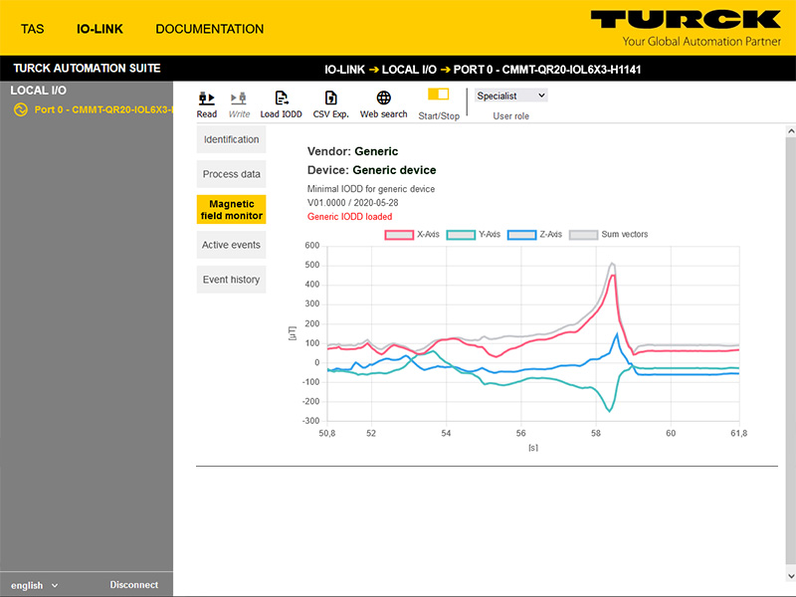Toggle Z-Axis legend entry
The width and height of the screenshot is (796, 597).
[x=535, y=235]
